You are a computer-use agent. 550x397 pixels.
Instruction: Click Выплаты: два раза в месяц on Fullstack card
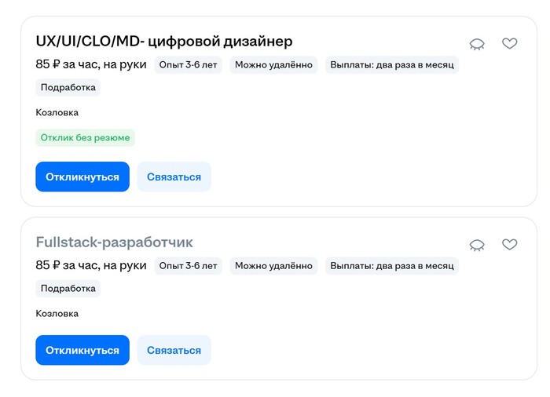[392, 266]
